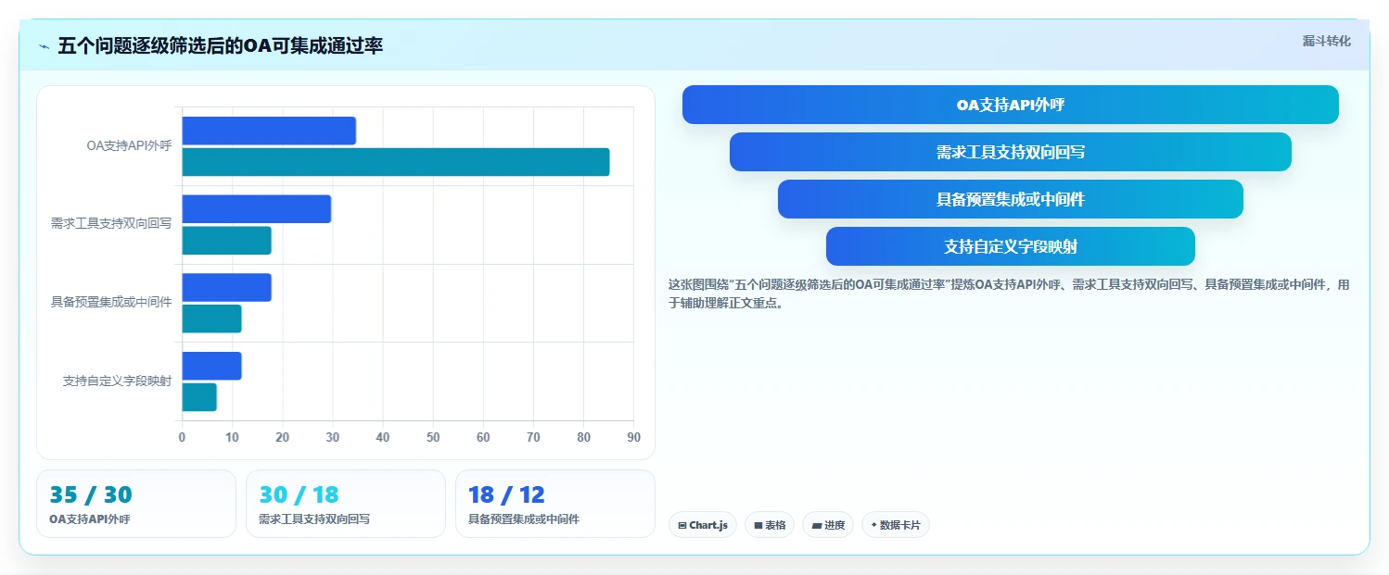
Task: Click the x-axis tick label 20
Action: (x=282, y=437)
